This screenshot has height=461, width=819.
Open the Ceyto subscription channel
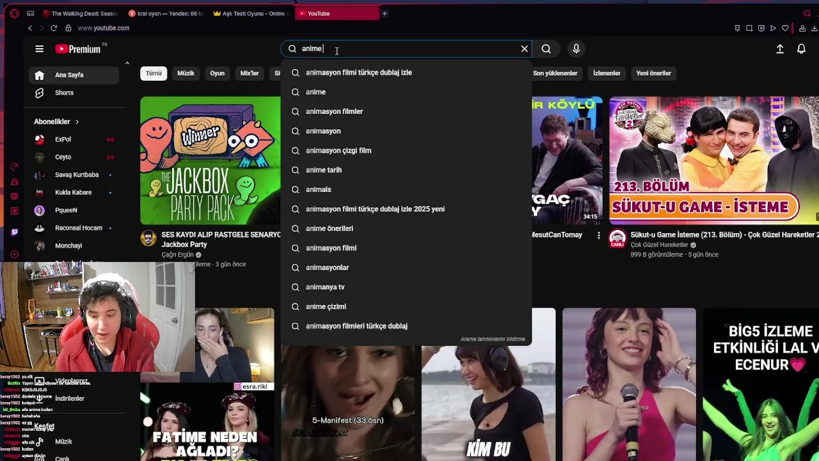74,157
